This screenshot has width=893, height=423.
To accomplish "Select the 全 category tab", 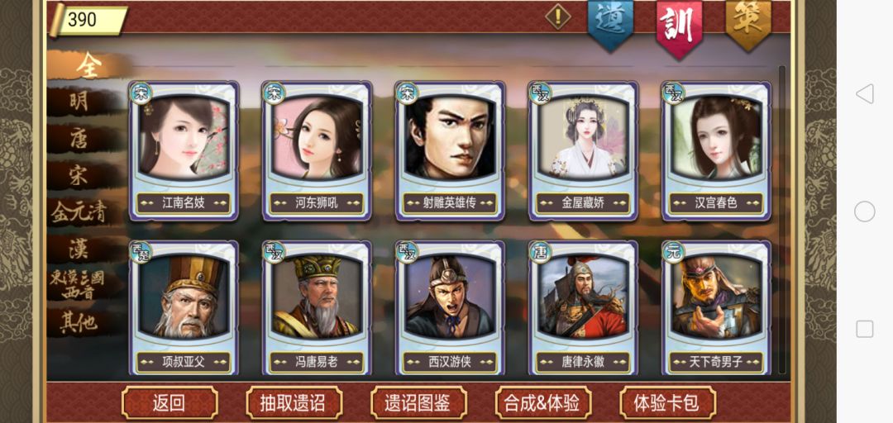I will click(x=88, y=65).
